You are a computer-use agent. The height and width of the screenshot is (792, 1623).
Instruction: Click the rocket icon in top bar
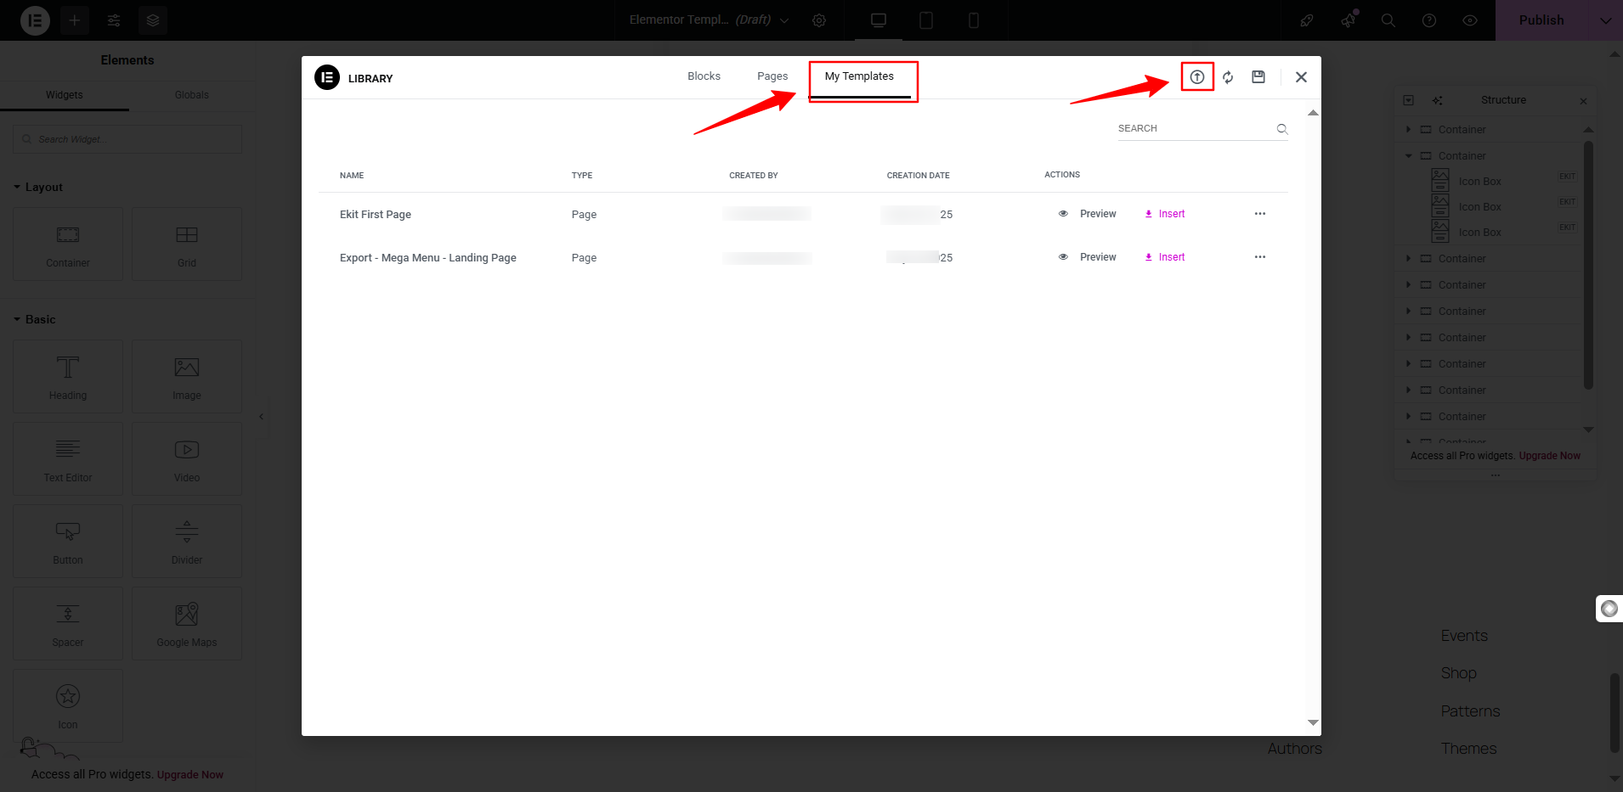[x=1307, y=20]
